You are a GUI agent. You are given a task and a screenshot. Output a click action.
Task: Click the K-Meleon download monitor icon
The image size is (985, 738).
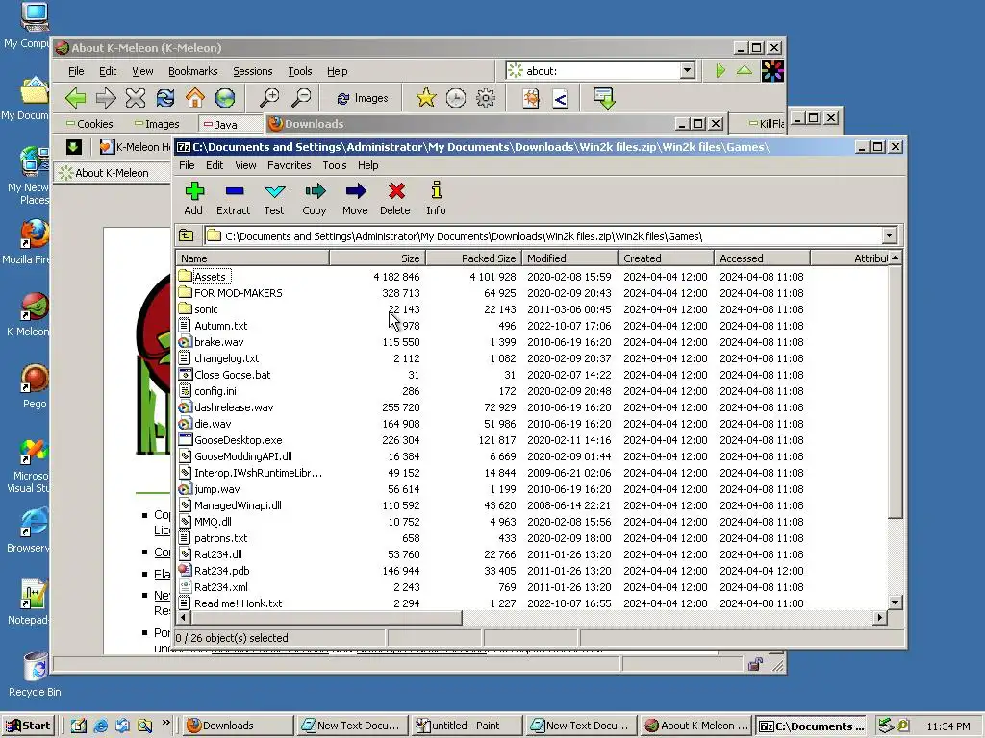pos(604,98)
